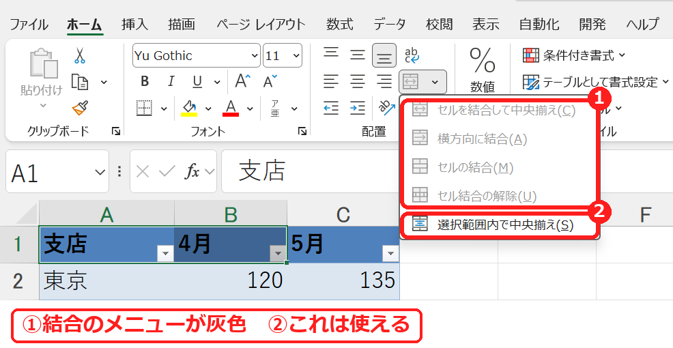Toggle bottom align button
Viewport: 673px width, 348px height.
pyautogui.click(x=384, y=55)
